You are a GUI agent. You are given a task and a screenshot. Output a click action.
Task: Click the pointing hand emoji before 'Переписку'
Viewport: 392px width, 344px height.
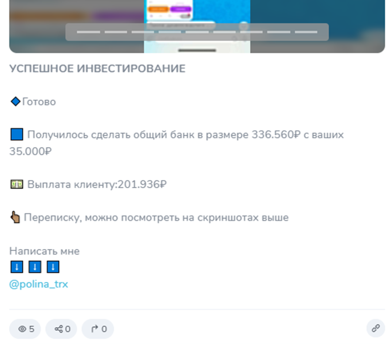(x=15, y=217)
